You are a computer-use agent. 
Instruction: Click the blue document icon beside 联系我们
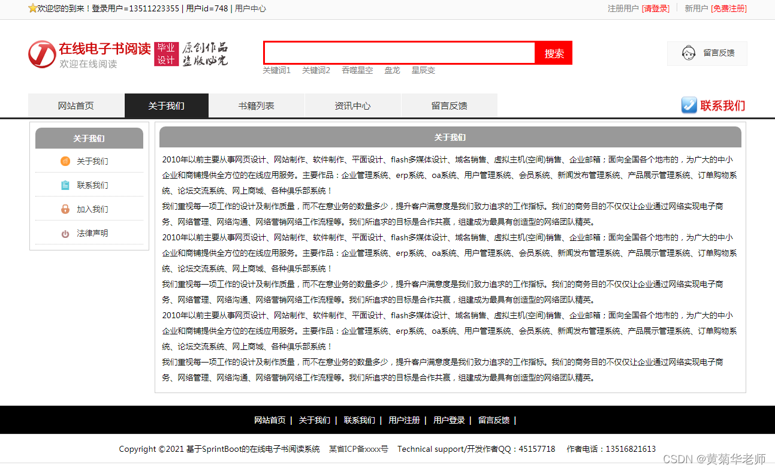click(65, 185)
